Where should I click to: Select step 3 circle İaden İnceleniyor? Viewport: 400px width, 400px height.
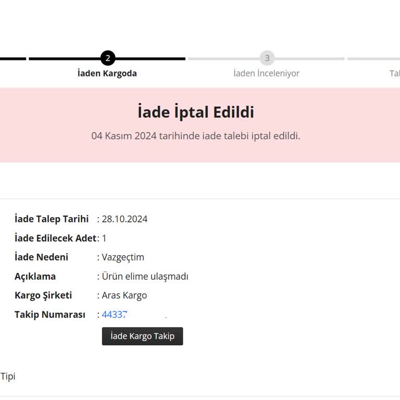[x=267, y=58]
